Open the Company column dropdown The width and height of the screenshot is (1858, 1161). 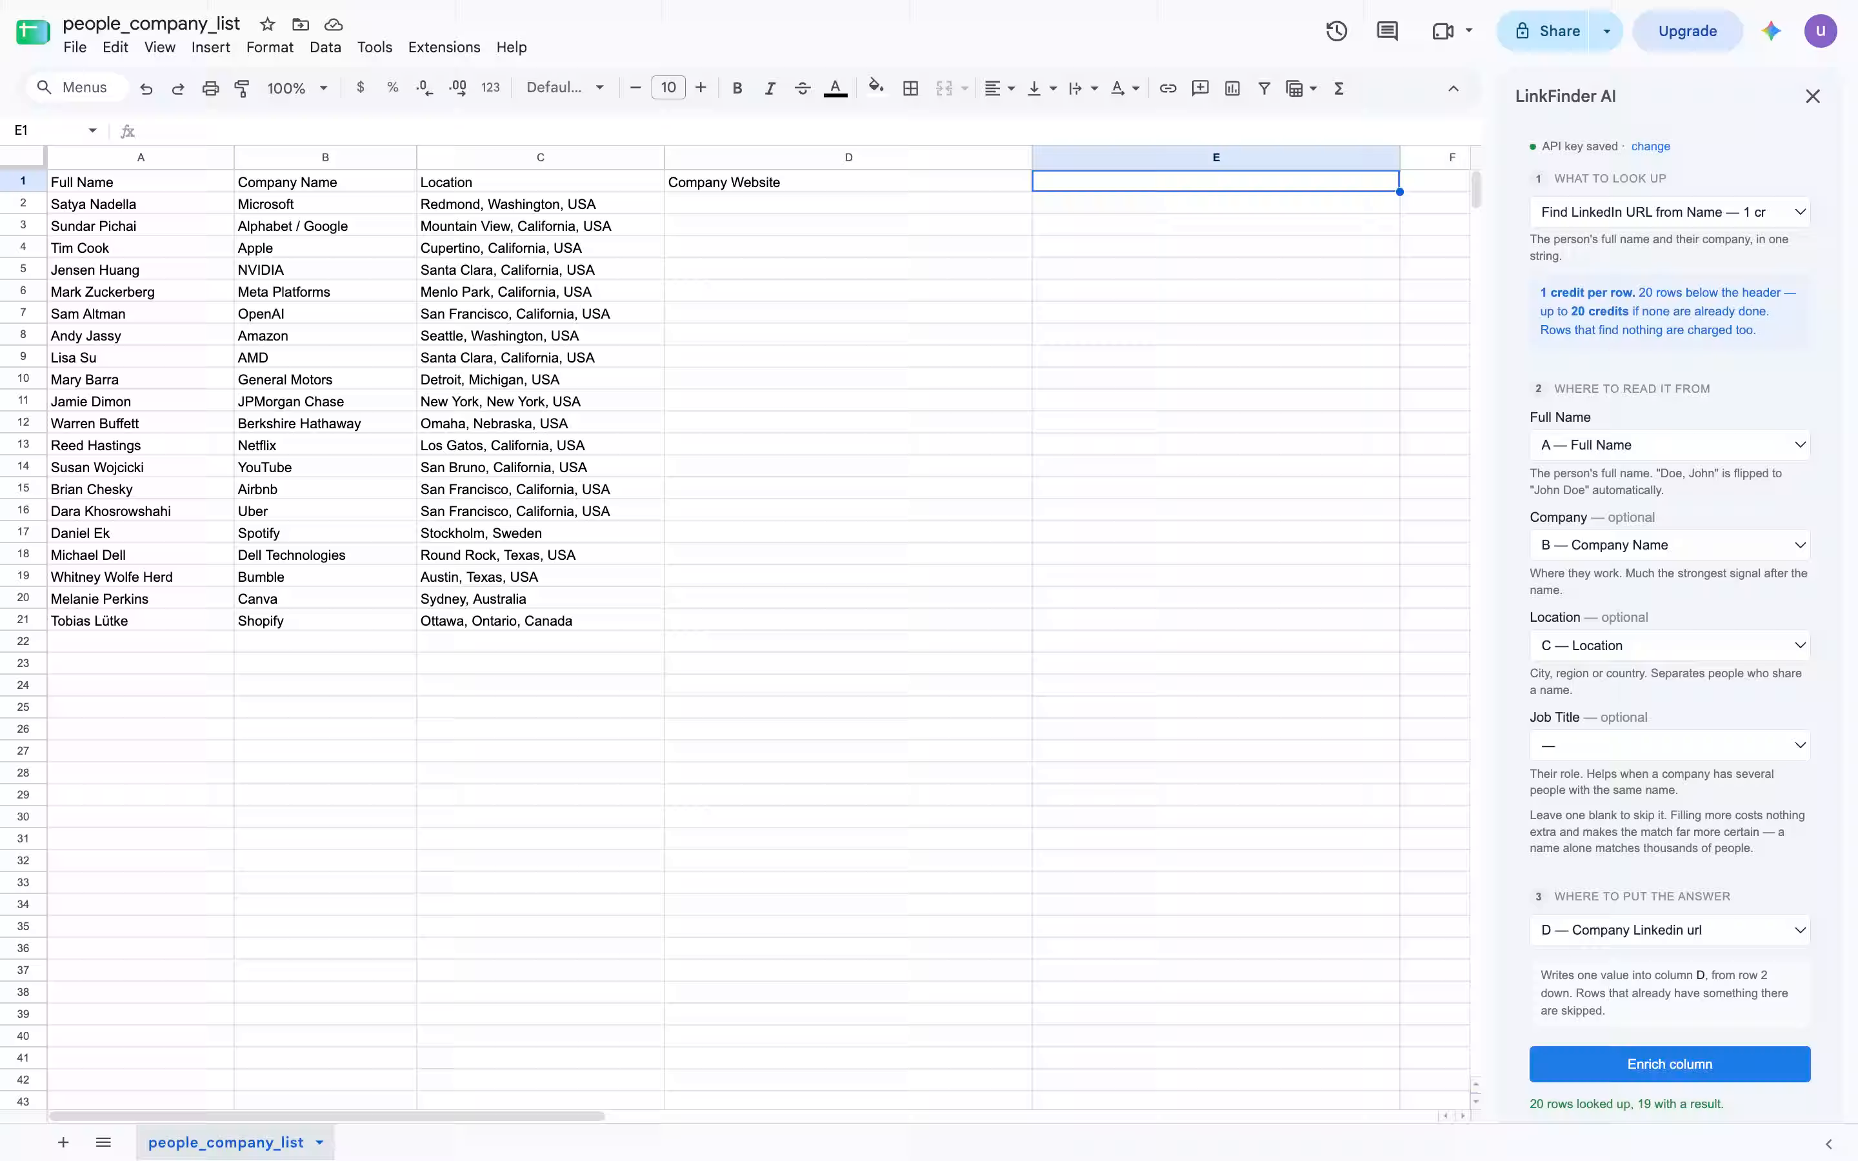pos(1669,545)
